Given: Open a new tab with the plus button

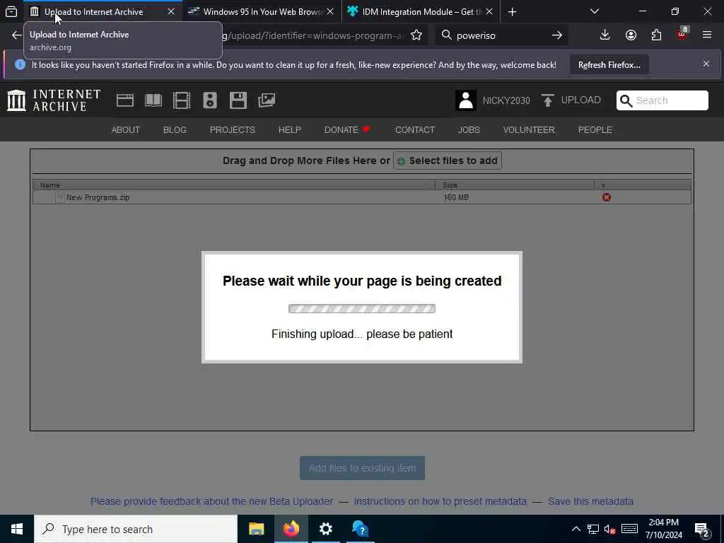Looking at the screenshot, I should (512, 12).
